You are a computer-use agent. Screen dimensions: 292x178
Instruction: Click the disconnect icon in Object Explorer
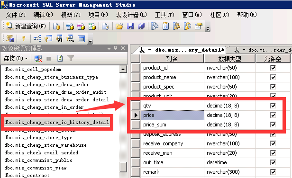(38, 58)
